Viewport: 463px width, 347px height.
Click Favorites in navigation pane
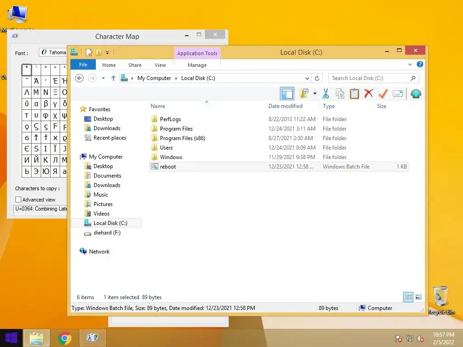(99, 109)
